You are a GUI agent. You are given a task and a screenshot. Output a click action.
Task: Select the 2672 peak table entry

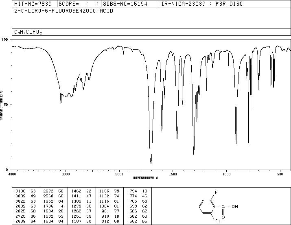[53, 191]
